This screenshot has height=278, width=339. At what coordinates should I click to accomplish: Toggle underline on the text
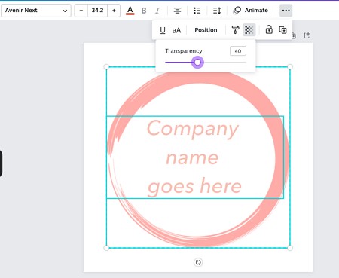[x=163, y=30]
